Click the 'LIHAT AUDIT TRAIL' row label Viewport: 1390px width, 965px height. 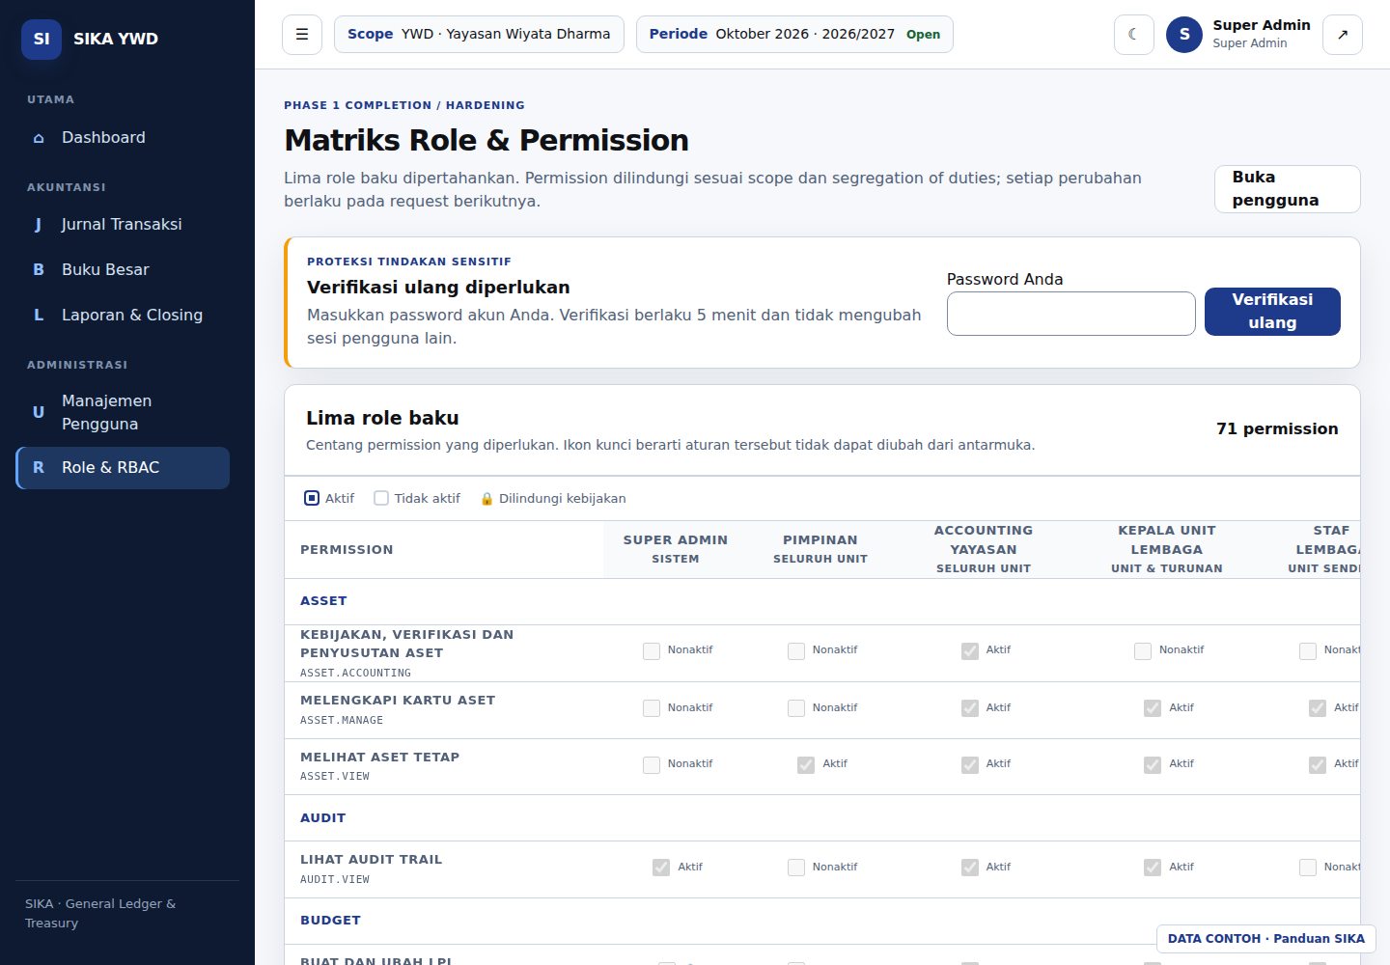click(371, 860)
